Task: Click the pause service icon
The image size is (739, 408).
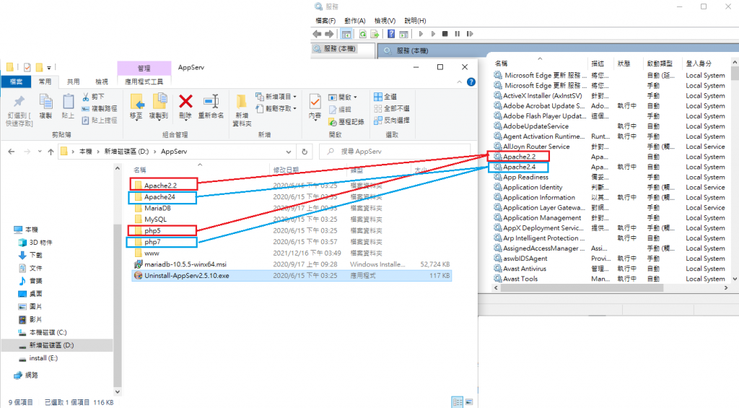Action: [x=457, y=34]
